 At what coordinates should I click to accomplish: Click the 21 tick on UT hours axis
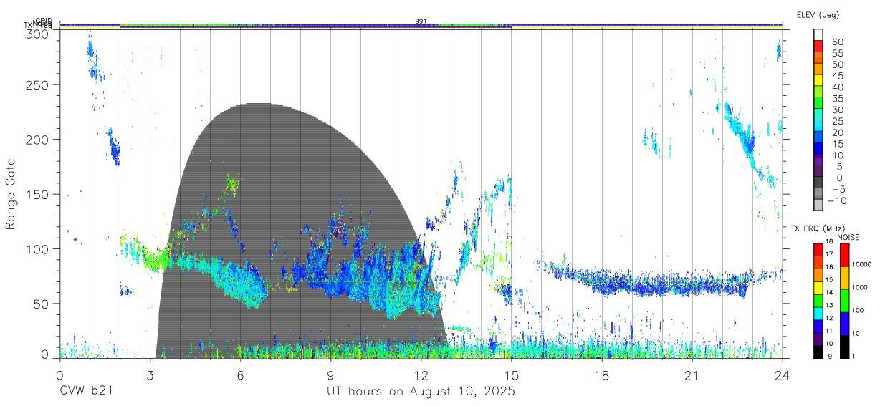click(692, 374)
